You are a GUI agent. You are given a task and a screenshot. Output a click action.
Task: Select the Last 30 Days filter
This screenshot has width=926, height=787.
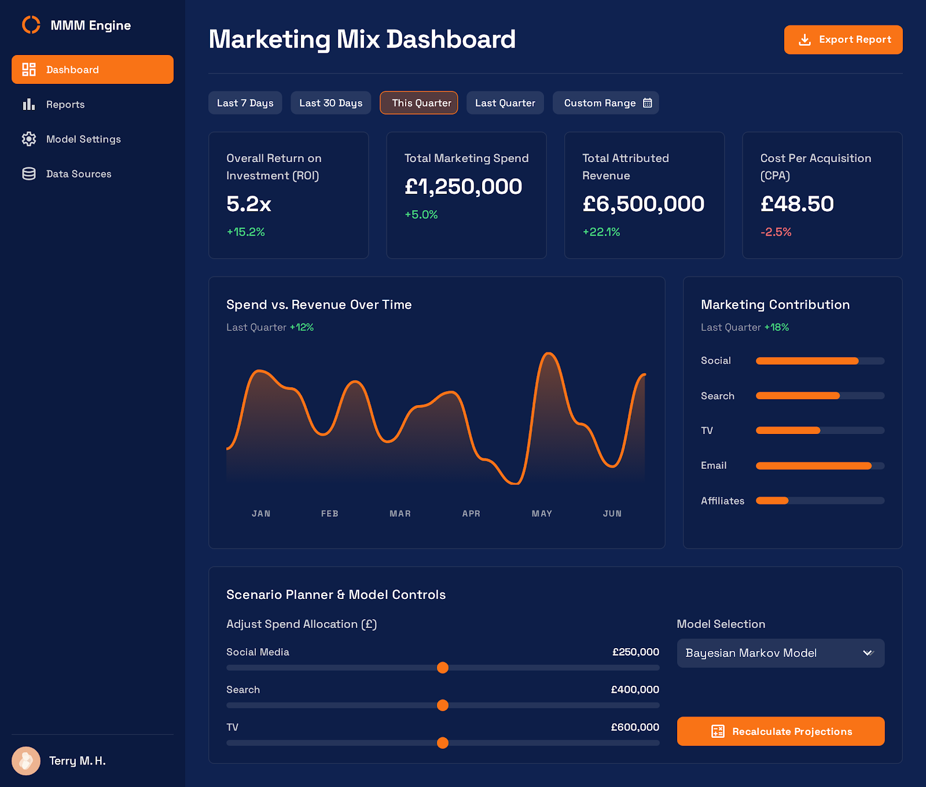pos(330,103)
